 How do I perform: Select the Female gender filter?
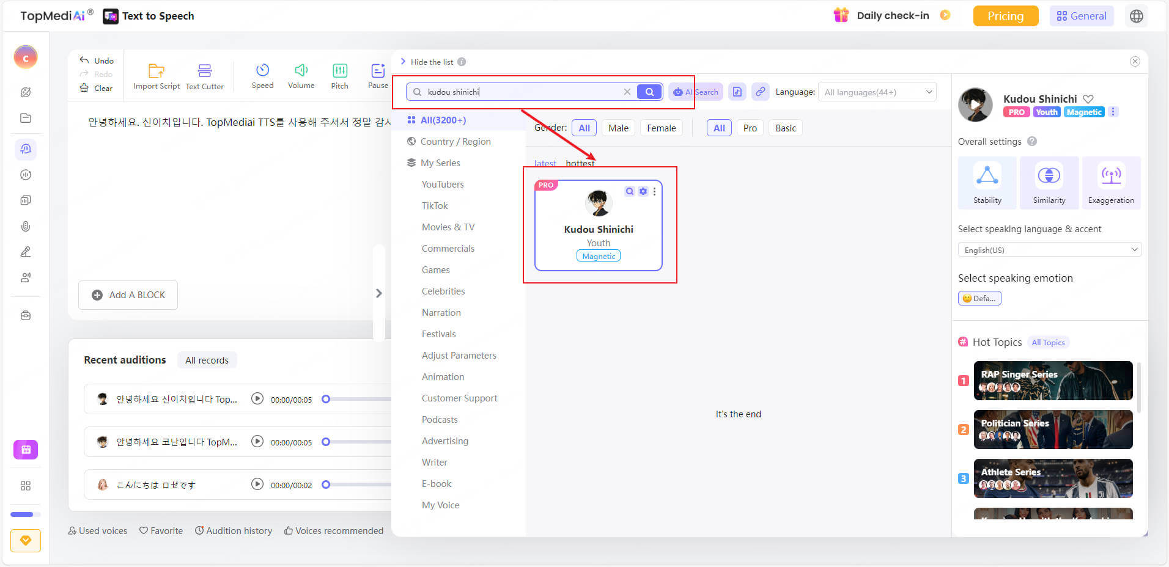tap(662, 128)
